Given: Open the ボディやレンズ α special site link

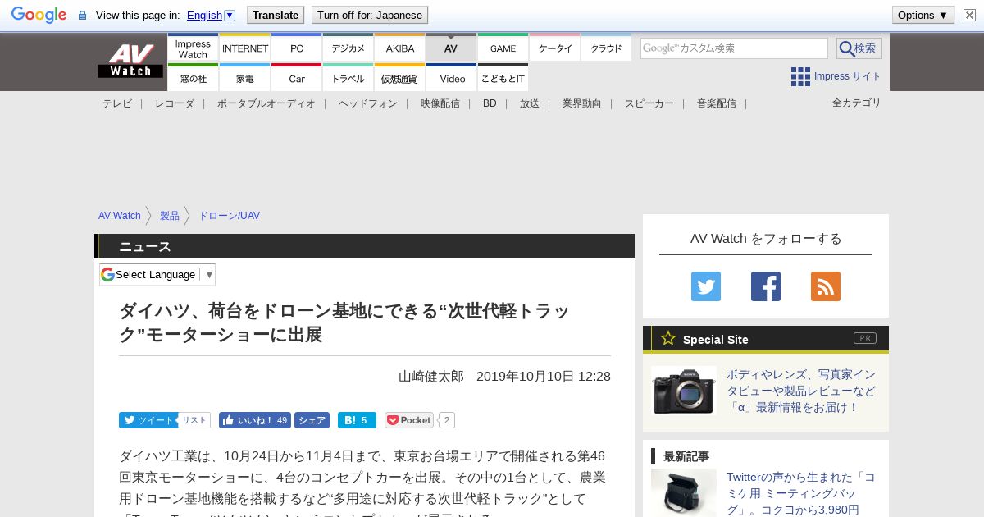Looking at the screenshot, I should pos(801,391).
